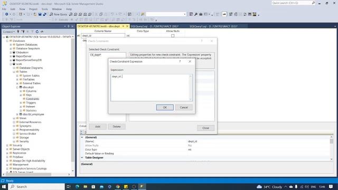The height and width of the screenshot is (190, 338).
Task: Click the Windows taskbar Search box
Action: (x=36, y=186)
